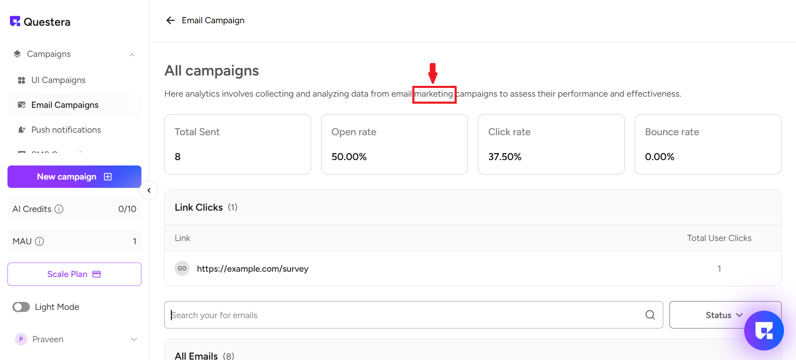The image size is (796, 360).
Task: Click the New campaign button
Action: coord(74,177)
